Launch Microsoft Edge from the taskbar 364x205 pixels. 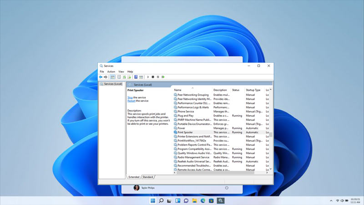[x=203, y=200]
